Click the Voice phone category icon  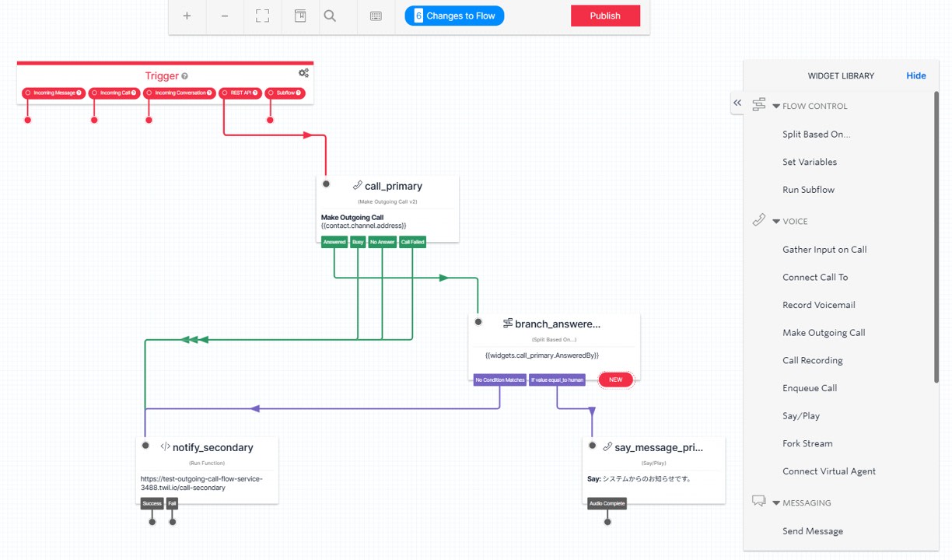pyautogui.click(x=759, y=220)
